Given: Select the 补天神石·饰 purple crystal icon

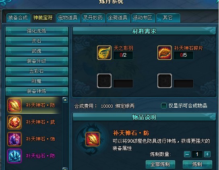Looking at the screenshot, I should click(14, 139).
